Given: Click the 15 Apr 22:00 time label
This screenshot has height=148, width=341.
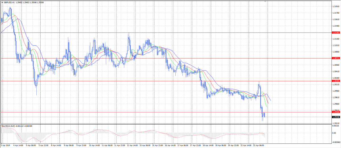Looking at the screenshot, I should click(157, 145).
